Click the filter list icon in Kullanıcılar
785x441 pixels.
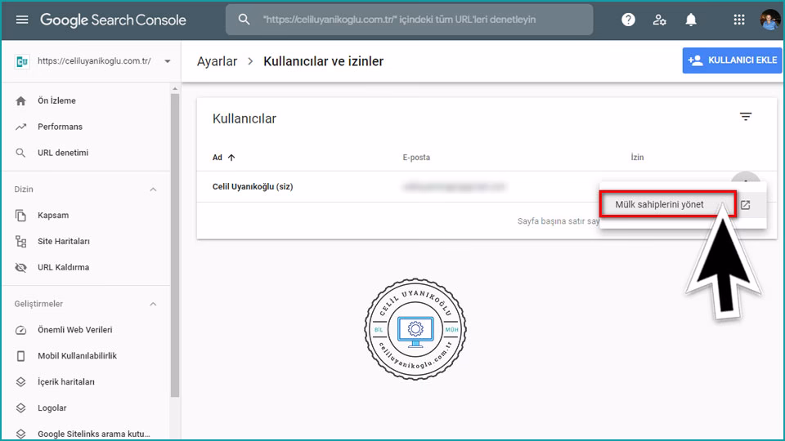point(745,117)
